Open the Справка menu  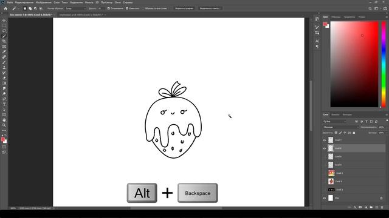coord(128,2)
